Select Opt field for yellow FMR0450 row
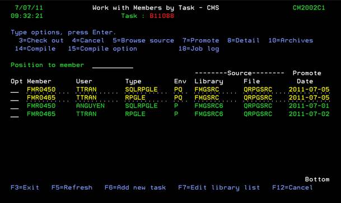 (15, 89)
